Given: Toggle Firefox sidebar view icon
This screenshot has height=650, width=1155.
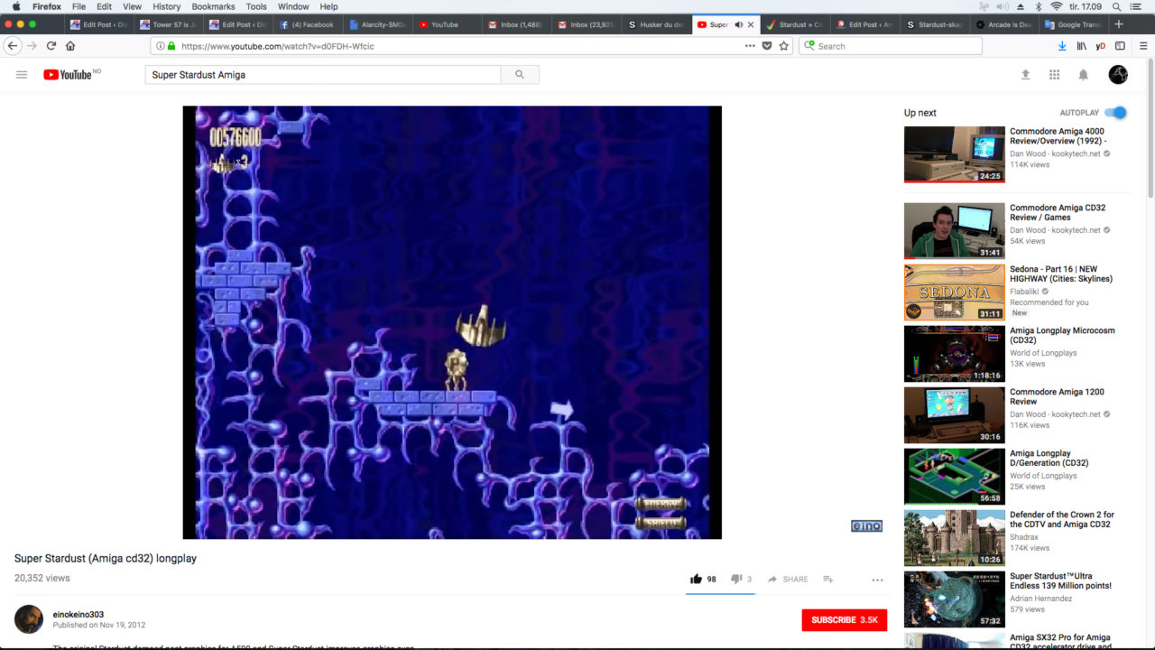Looking at the screenshot, I should pos(1120,46).
